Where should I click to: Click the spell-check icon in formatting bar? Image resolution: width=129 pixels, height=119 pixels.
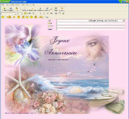[60, 13]
